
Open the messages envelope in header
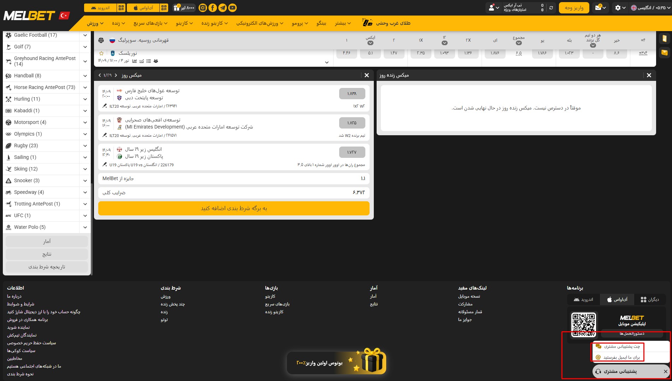pyautogui.click(x=601, y=8)
